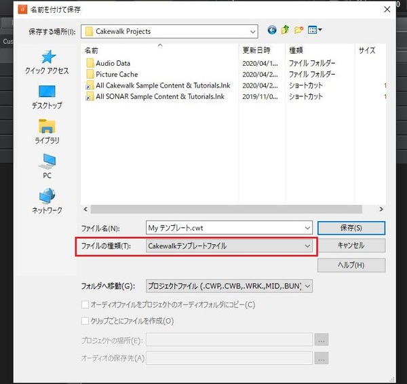Screen dimensions: 407x384
Task: Select the Picture Cache folder
Action: coord(116,75)
